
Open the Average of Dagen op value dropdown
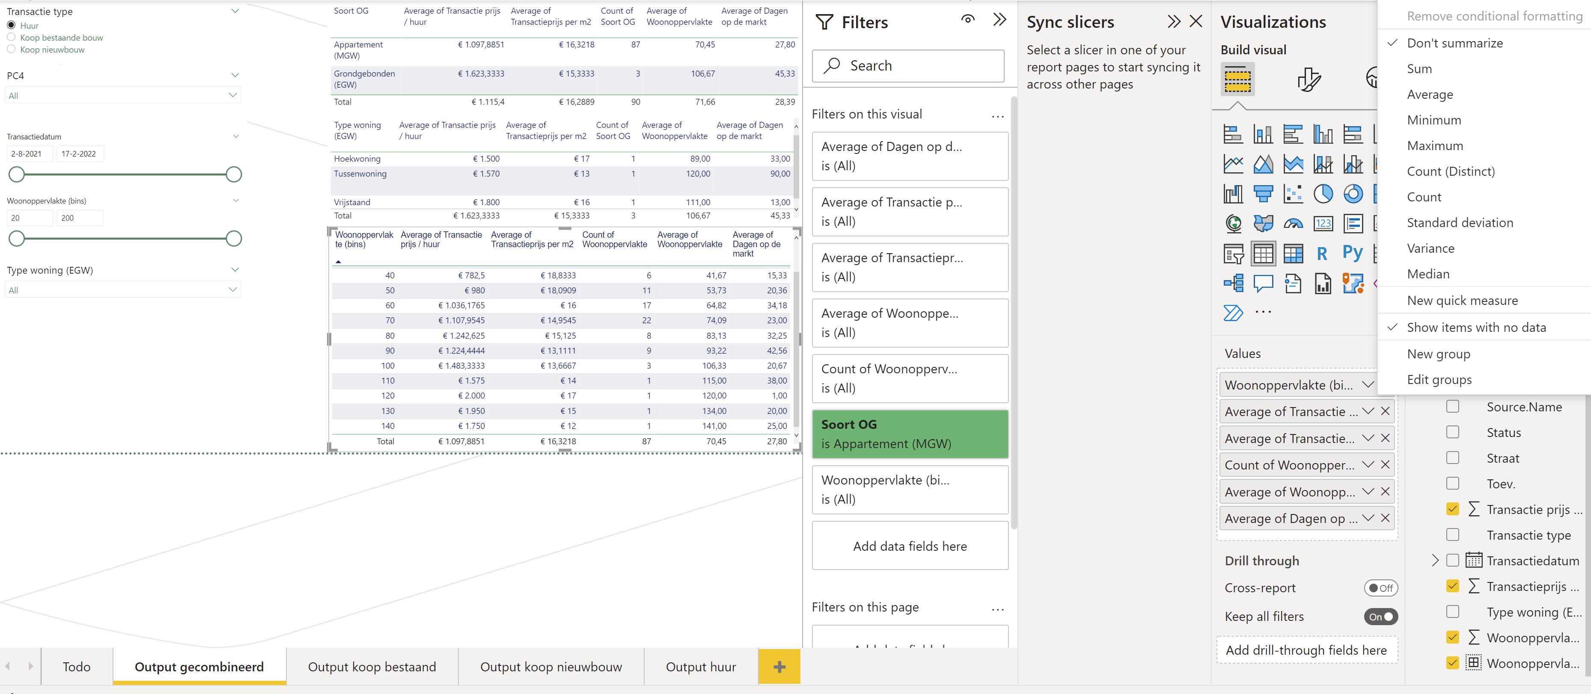point(1368,518)
